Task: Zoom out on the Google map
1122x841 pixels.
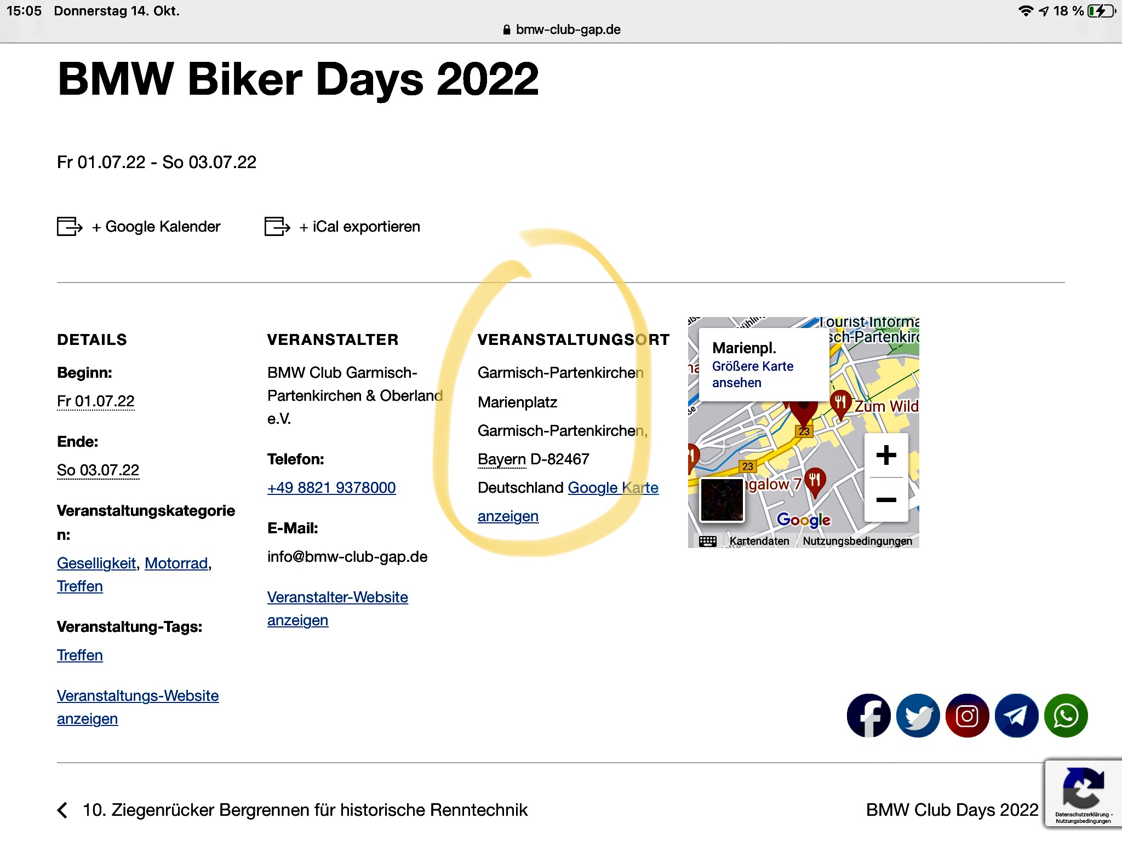Action: [x=886, y=499]
